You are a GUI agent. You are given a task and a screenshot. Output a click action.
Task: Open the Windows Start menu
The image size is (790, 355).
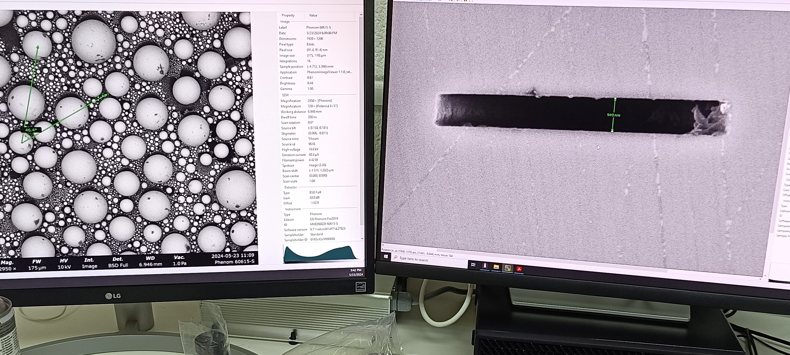coord(386,257)
